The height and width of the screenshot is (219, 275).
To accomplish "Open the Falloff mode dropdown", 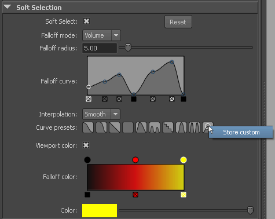I will pos(101,35).
